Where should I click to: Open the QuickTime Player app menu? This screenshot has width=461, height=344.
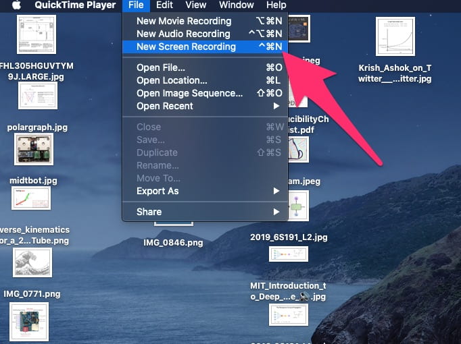click(x=75, y=5)
